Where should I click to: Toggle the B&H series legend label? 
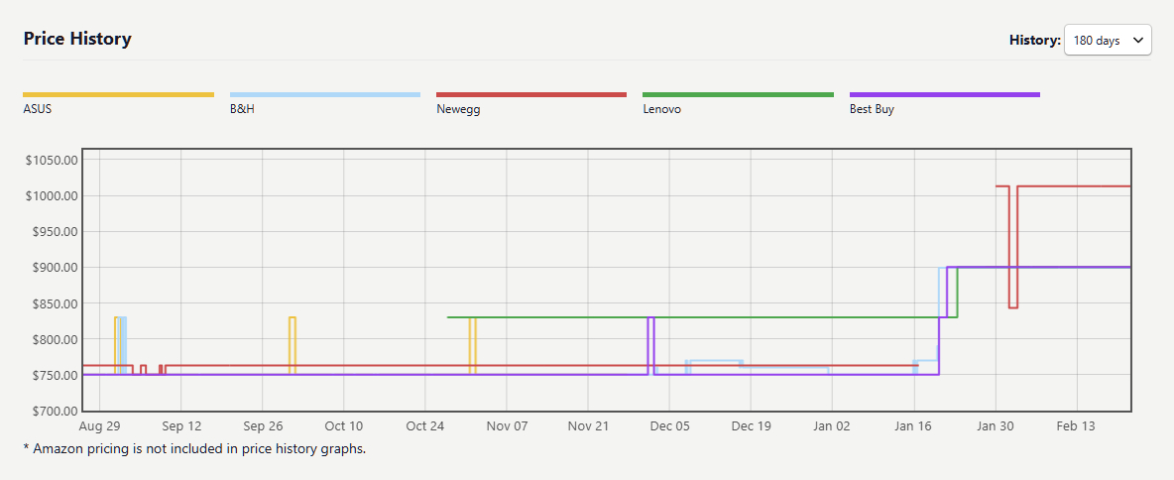click(x=242, y=109)
